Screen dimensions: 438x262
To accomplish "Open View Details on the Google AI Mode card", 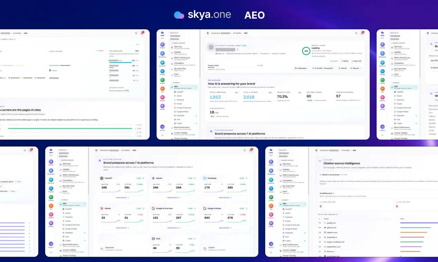I will coord(225,228).
